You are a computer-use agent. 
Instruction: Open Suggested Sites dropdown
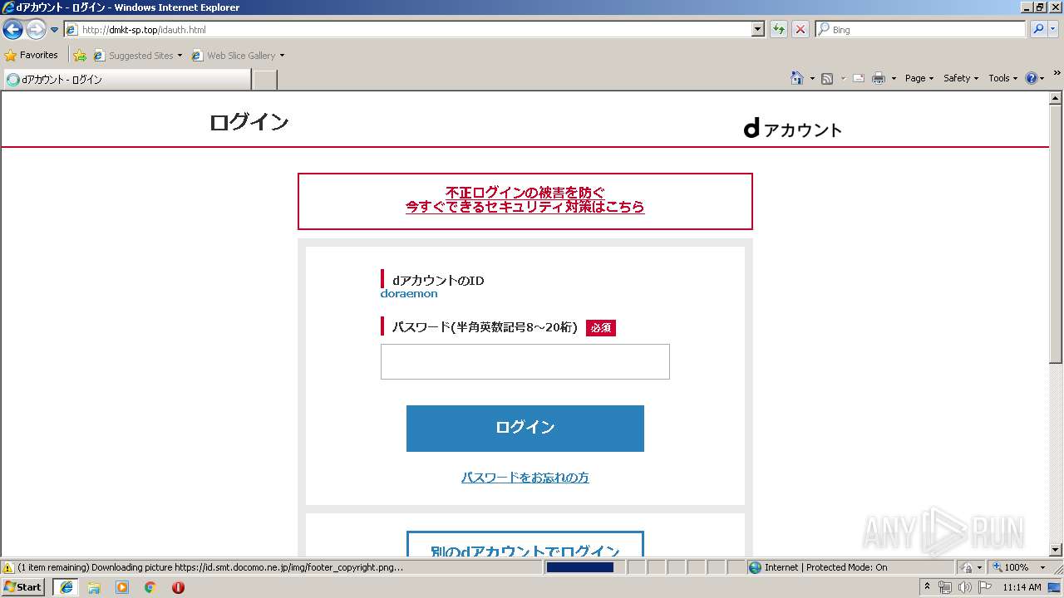(x=138, y=56)
